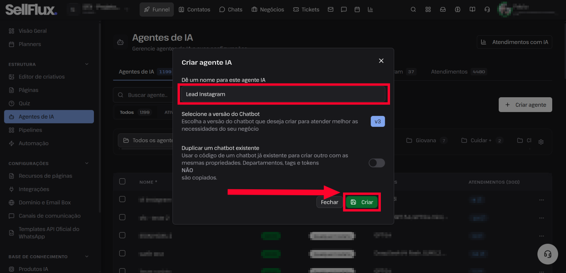This screenshot has width=566, height=273.
Task: Check the third agent row checkbox
Action: [x=122, y=235]
